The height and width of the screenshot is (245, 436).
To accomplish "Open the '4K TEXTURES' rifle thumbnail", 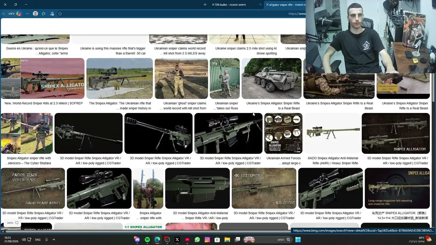I will coord(264,188).
